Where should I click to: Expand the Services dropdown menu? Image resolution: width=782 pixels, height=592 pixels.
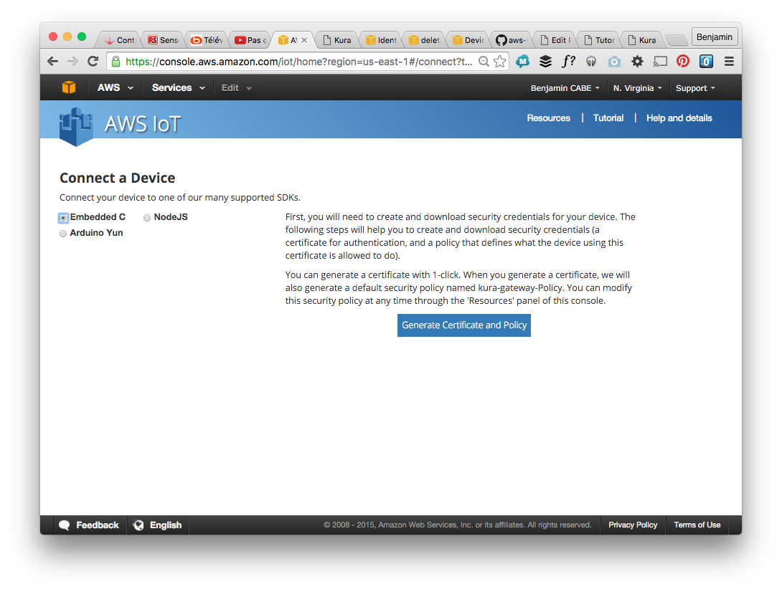pyautogui.click(x=178, y=88)
